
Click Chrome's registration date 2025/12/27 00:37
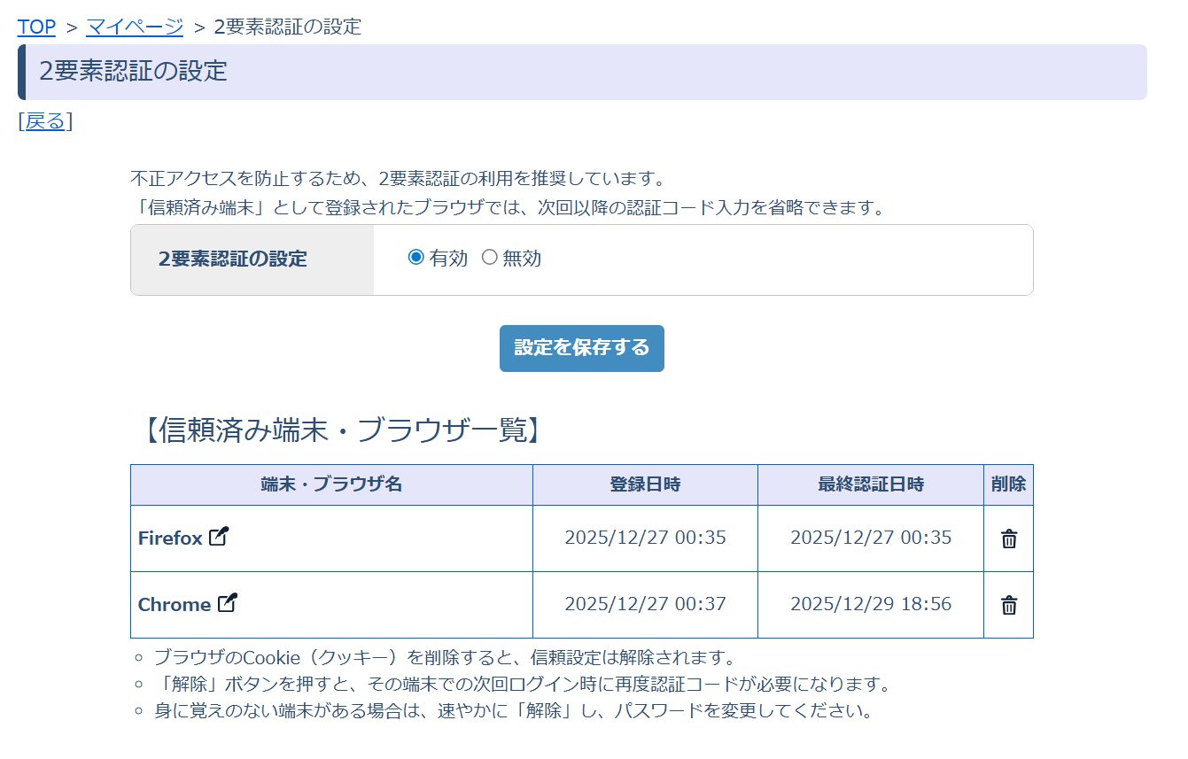645,604
